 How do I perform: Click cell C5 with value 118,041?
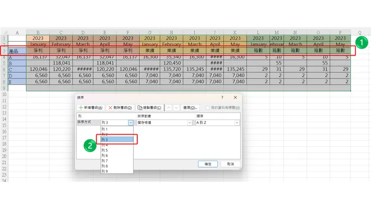tap(61, 63)
